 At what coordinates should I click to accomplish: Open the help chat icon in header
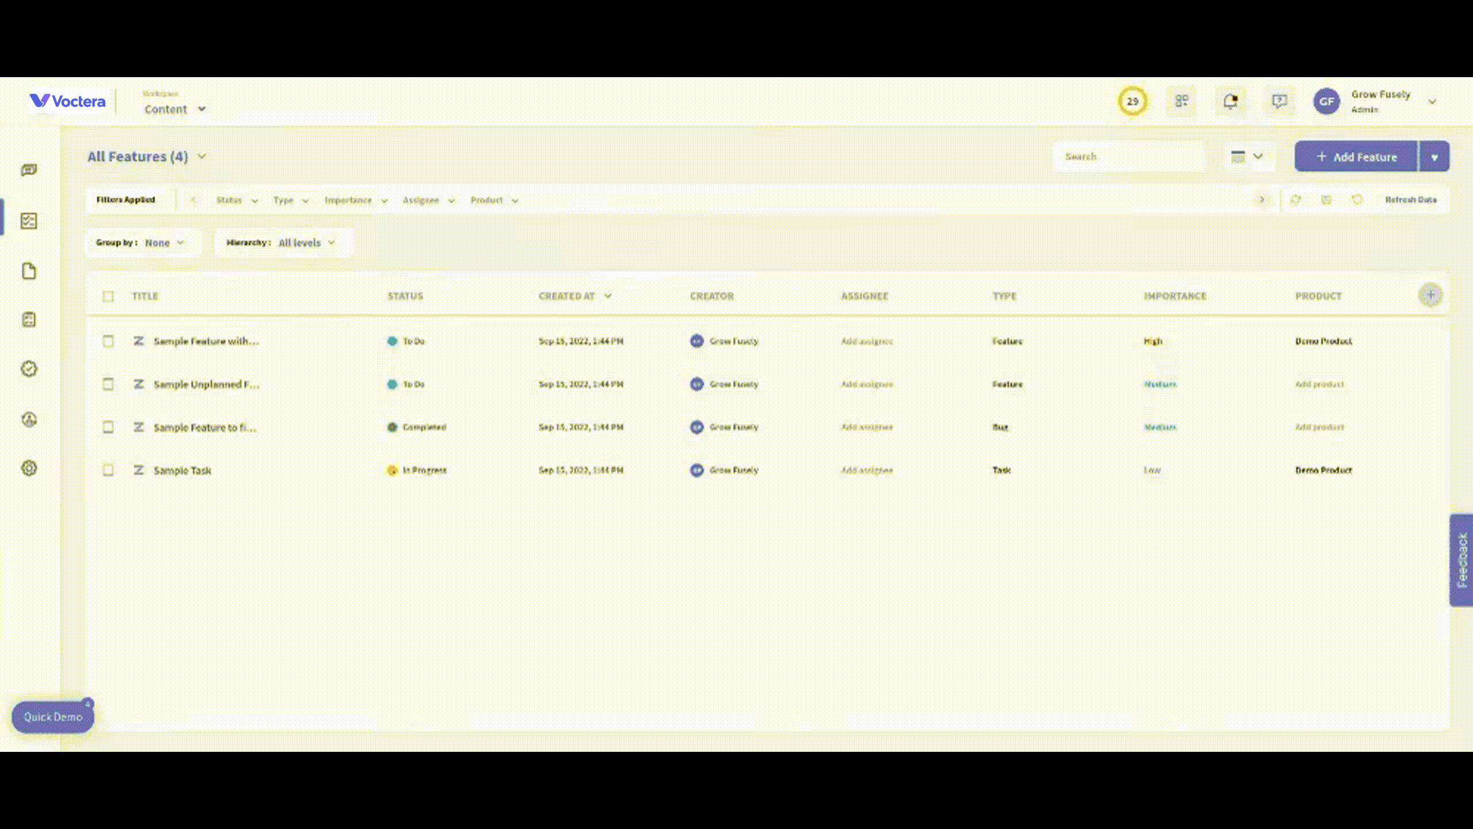tap(1279, 101)
